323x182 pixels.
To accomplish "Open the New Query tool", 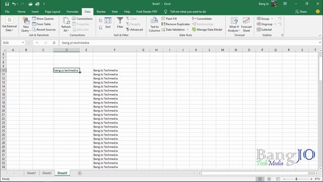I will pos(26,25).
